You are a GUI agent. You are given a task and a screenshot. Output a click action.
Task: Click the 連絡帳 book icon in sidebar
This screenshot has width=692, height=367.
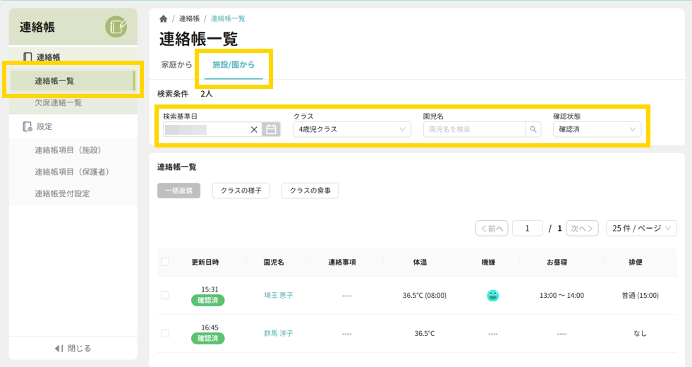click(28, 57)
